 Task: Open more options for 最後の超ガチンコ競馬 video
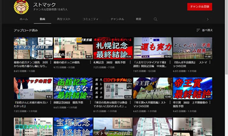pyautogui.click(x=50, y=62)
